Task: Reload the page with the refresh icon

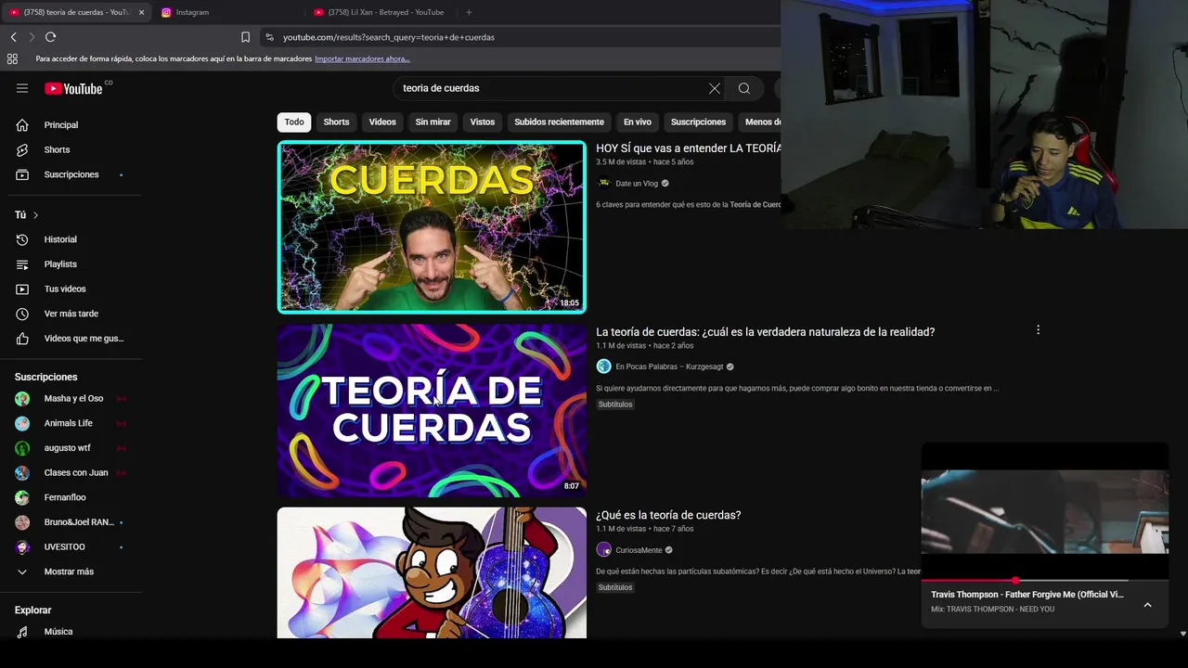Action: tap(50, 37)
